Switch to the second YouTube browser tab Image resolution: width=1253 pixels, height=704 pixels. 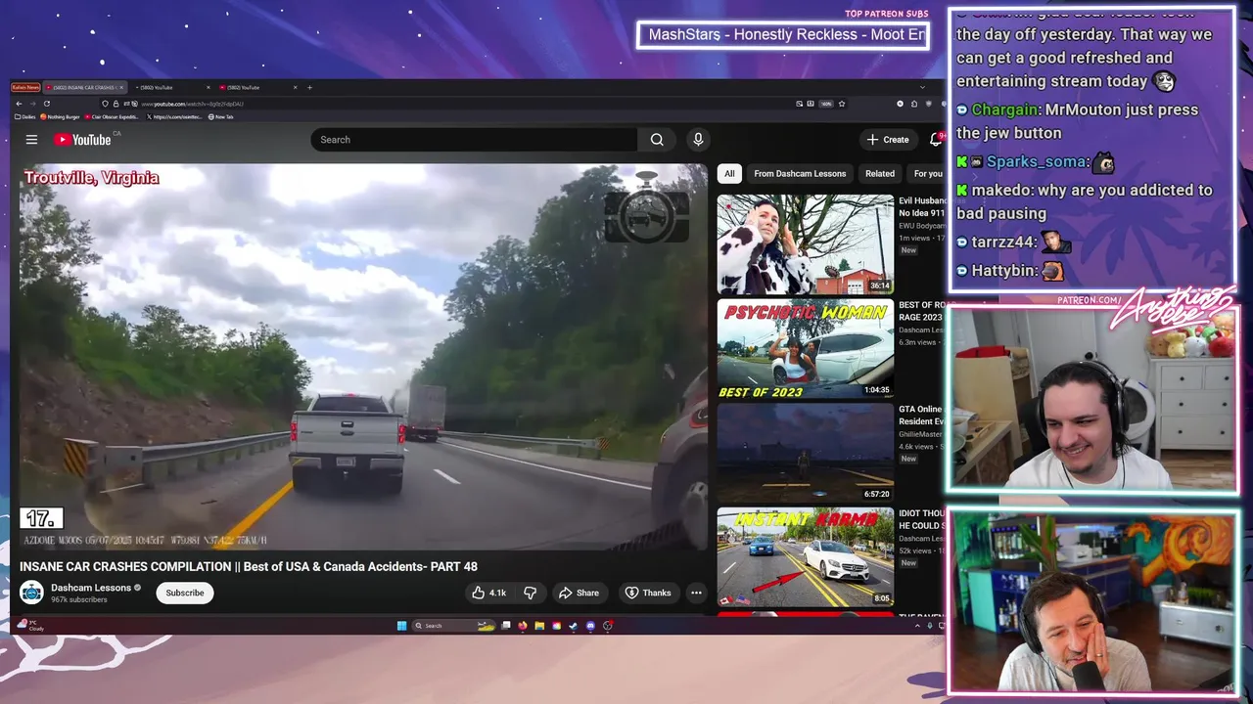click(x=172, y=87)
